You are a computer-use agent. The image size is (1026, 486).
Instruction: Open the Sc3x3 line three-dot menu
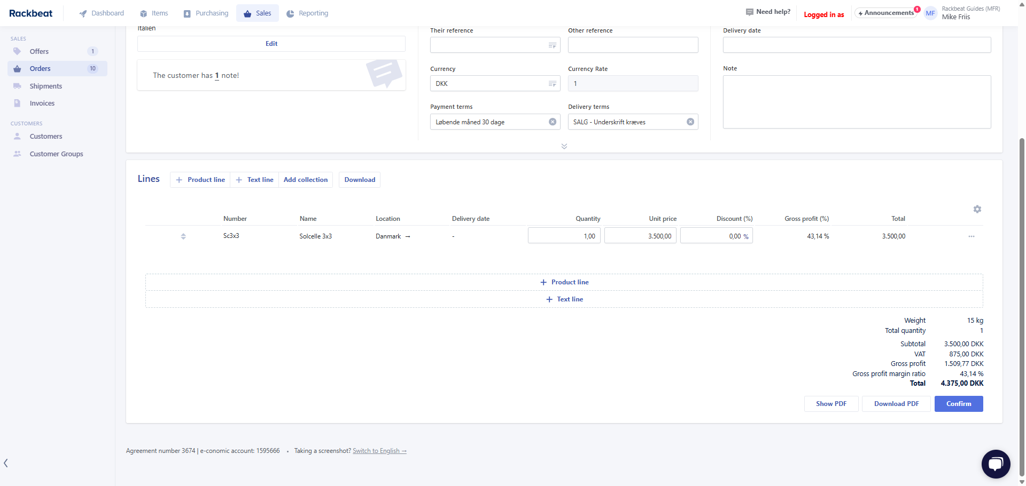[971, 236]
